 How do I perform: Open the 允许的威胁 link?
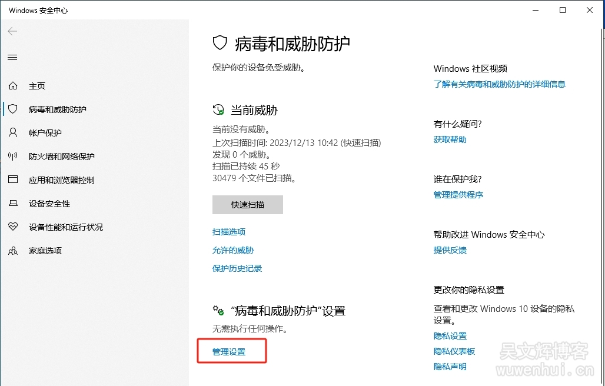point(233,250)
